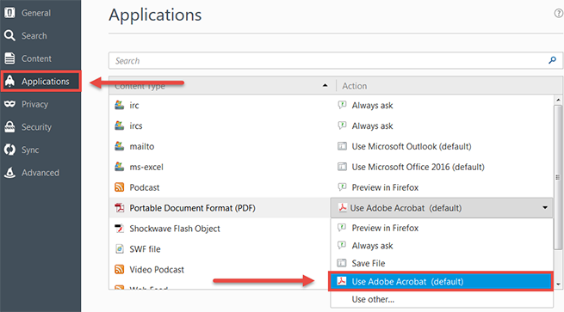The height and width of the screenshot is (312, 564).
Task: Select the SWF file row
Action: pyautogui.click(x=220, y=248)
